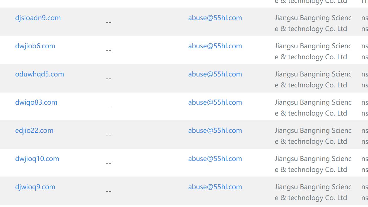The width and height of the screenshot is (368, 207).
Task: Open abuse@55hl.com link in dwjiob6.com row
Action: point(215,46)
